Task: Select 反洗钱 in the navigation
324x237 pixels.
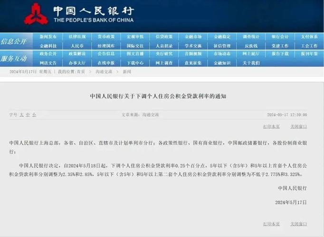Action: click(251, 46)
